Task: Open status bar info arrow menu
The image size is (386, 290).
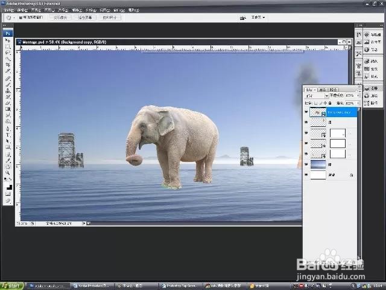Action: 84,223
